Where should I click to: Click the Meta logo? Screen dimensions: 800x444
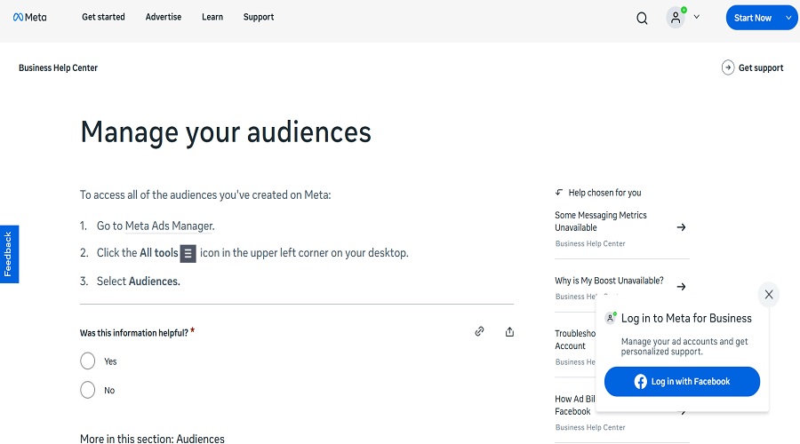[x=29, y=18]
